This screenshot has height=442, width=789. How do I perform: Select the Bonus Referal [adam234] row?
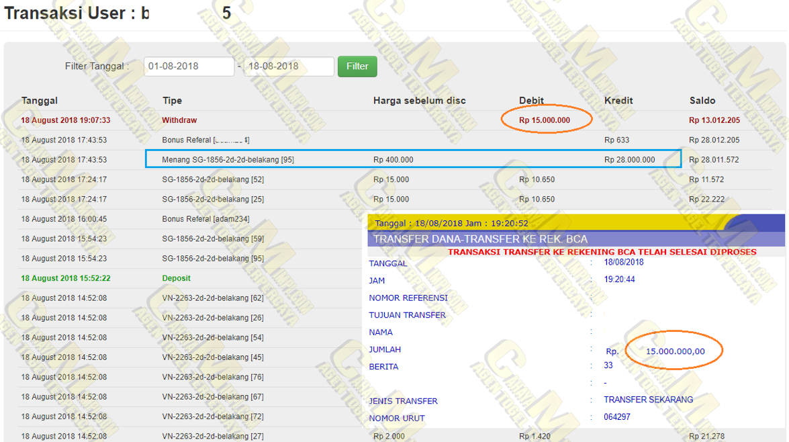tap(202, 219)
